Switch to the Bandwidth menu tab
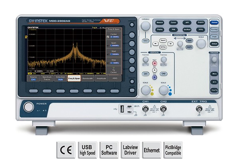Viewport: 239px width, 166px height. (88, 79)
